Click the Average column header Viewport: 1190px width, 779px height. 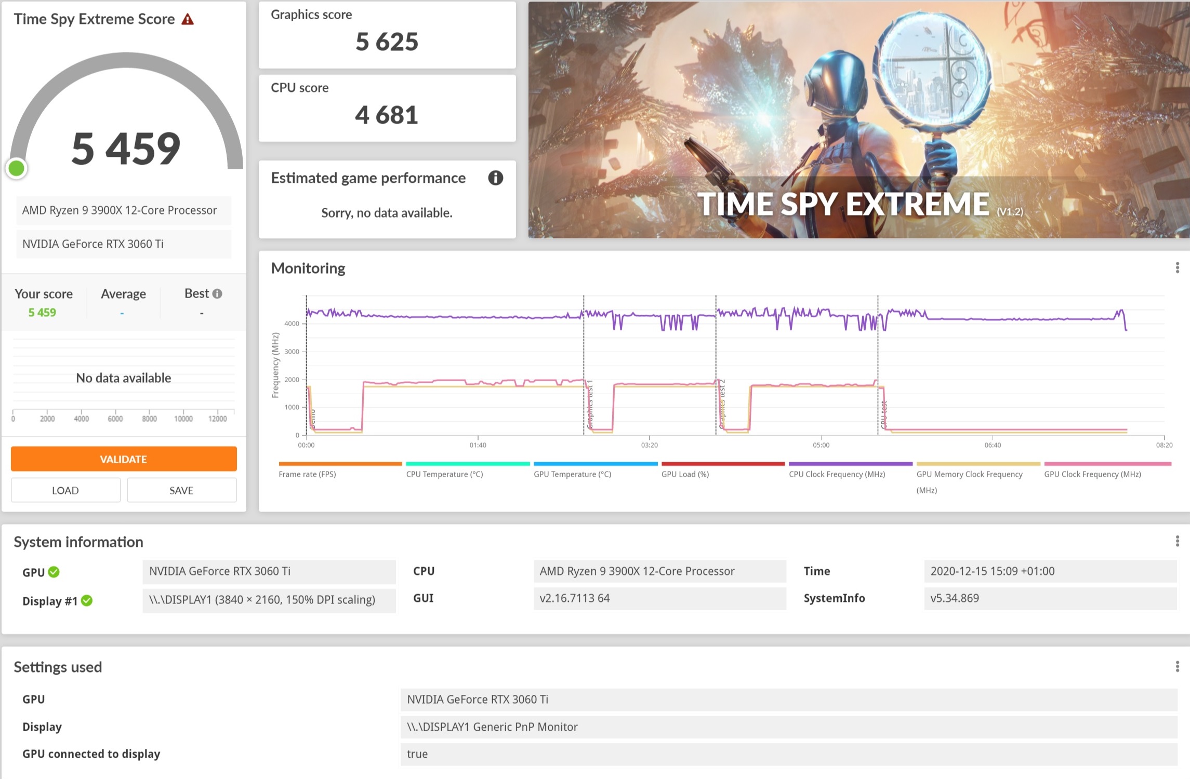pyautogui.click(x=123, y=294)
